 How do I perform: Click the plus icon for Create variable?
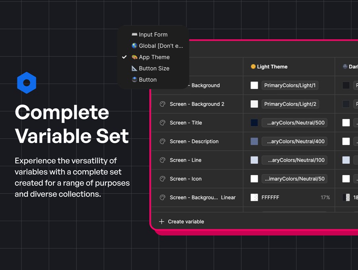[161, 222]
